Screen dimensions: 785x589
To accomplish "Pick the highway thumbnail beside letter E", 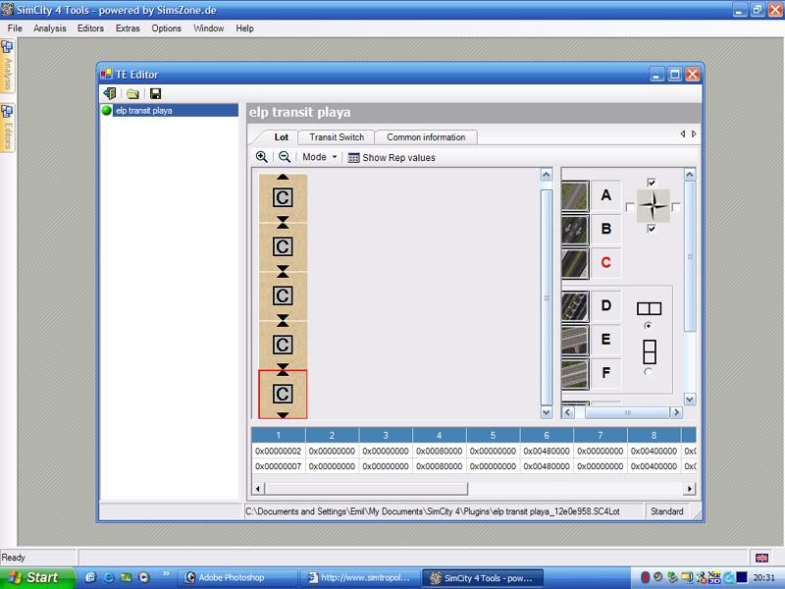I will (575, 340).
